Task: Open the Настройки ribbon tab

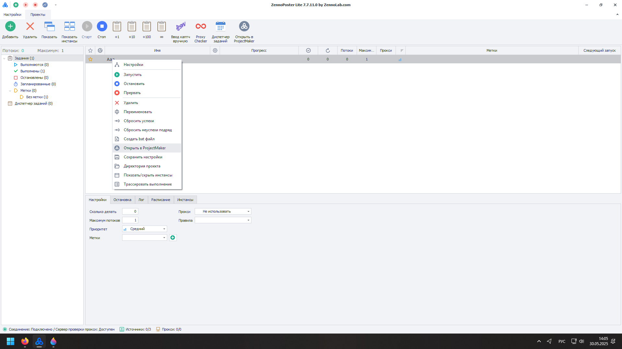Action: (12, 15)
